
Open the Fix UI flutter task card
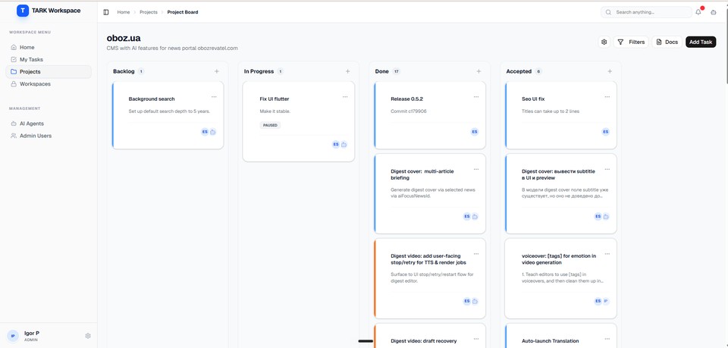point(299,121)
